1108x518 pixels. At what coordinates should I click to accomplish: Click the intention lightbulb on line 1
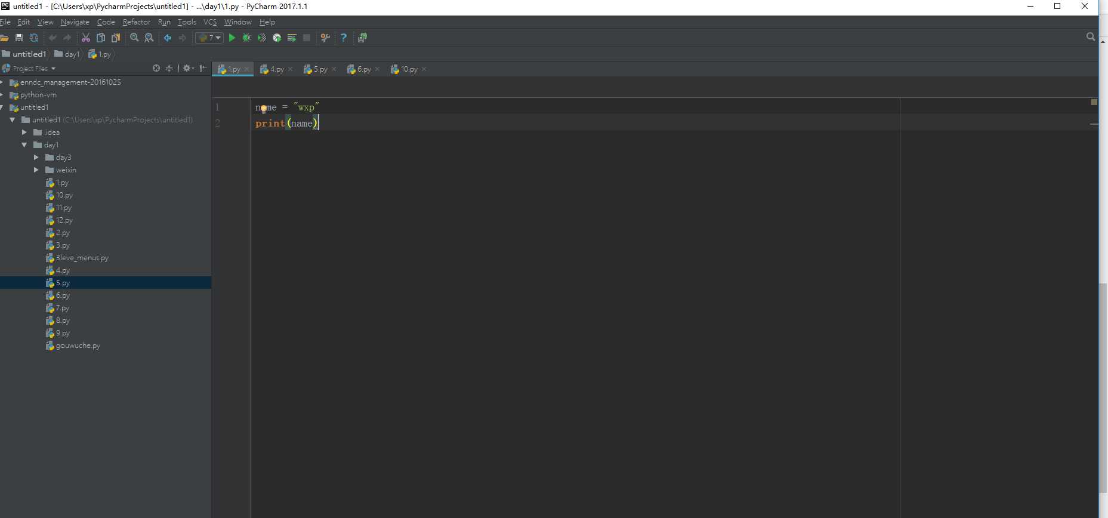pyautogui.click(x=264, y=109)
